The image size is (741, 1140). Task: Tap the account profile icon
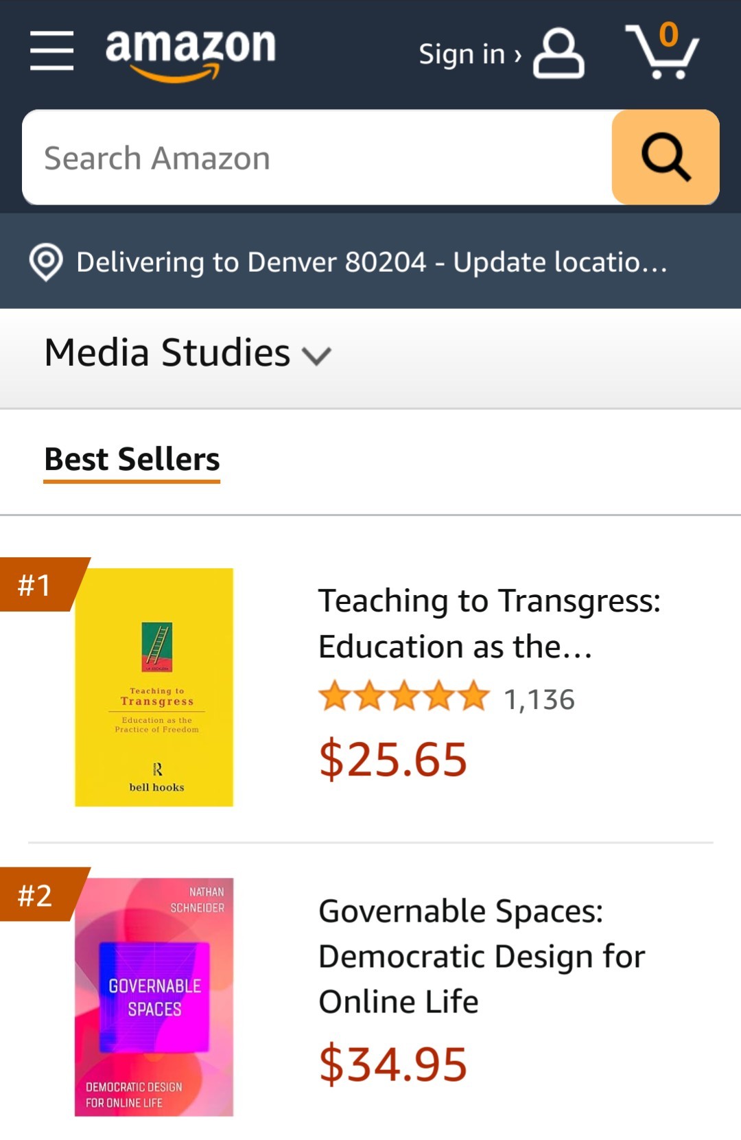pyautogui.click(x=558, y=53)
